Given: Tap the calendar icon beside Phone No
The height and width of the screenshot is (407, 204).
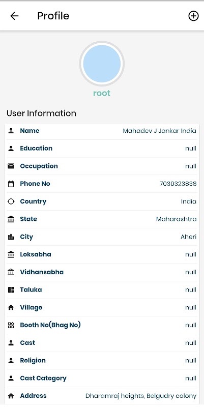Looking at the screenshot, I should point(11,184).
